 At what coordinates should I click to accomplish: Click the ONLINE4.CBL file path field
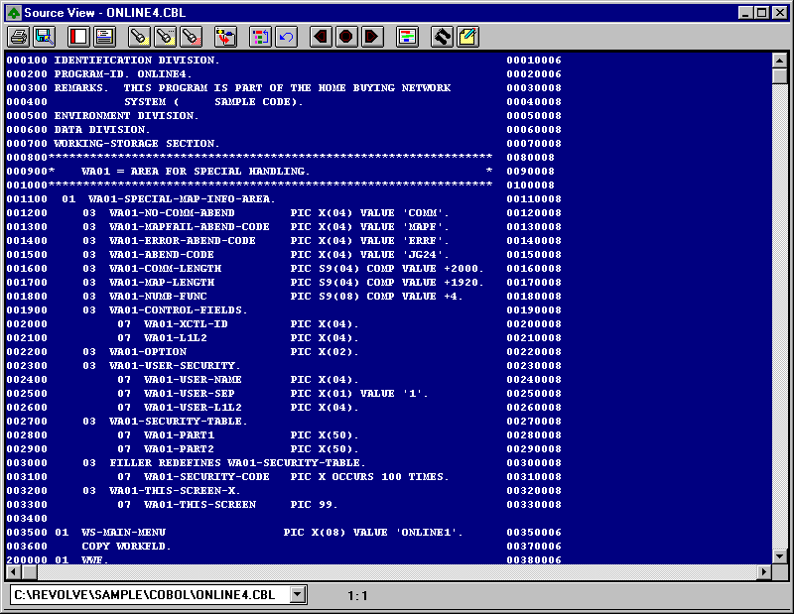pos(149,594)
